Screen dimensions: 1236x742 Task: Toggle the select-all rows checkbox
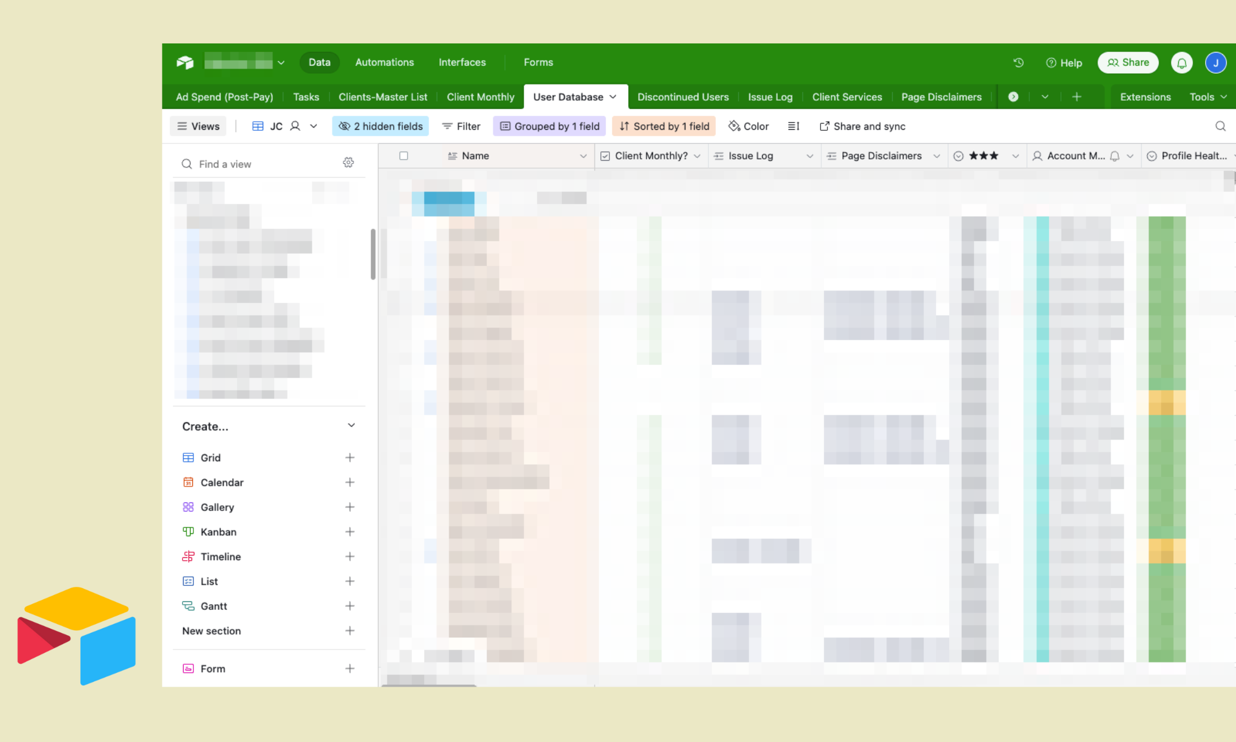pos(403,155)
